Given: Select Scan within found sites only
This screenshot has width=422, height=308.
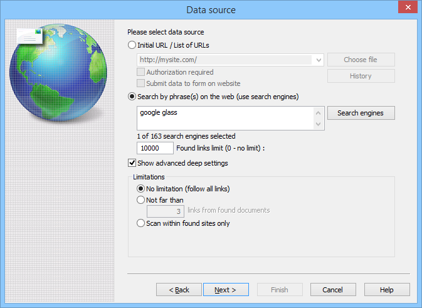Looking at the screenshot, I should [x=140, y=223].
